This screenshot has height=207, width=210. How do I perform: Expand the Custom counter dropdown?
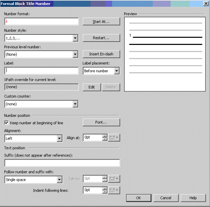75,104
